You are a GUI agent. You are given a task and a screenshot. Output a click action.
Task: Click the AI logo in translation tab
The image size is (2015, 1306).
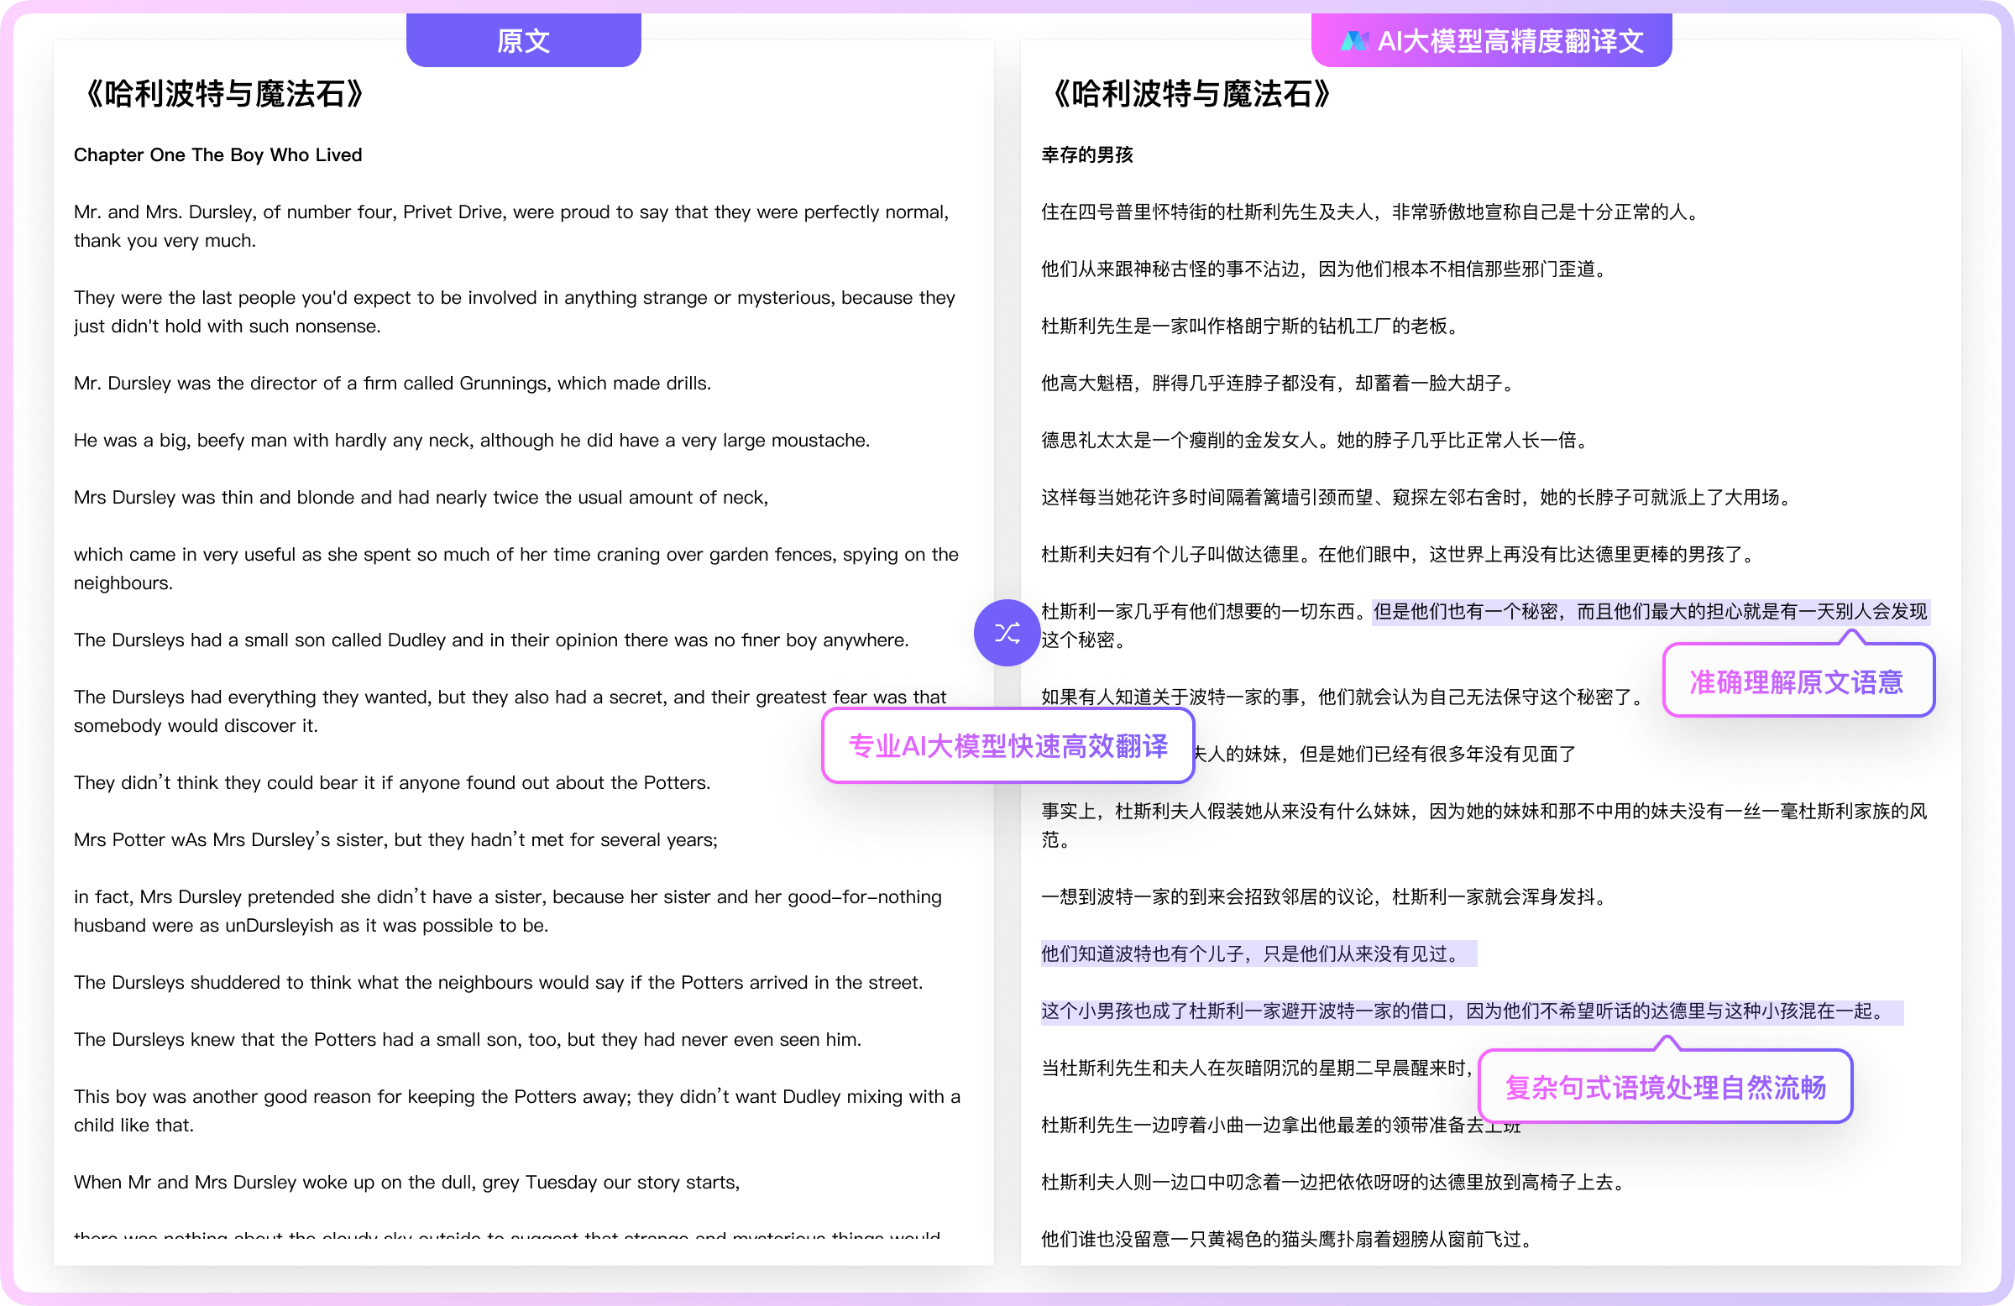[1354, 40]
